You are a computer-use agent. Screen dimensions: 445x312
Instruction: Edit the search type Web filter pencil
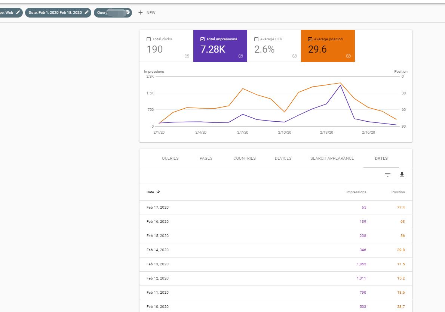[x=18, y=12]
